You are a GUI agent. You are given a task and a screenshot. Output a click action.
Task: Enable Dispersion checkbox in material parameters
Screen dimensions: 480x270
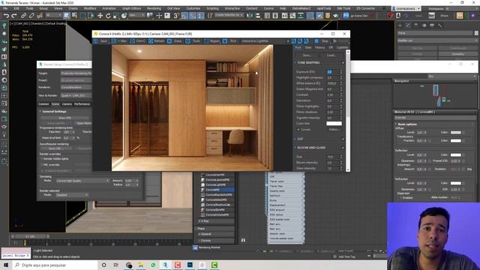tap(401, 198)
